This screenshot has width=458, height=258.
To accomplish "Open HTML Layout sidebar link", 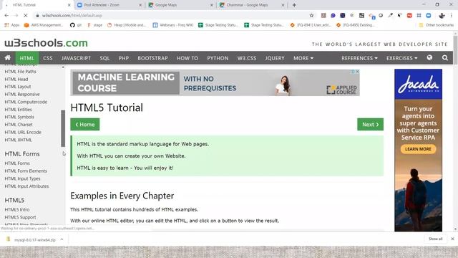I will click(x=17, y=87).
